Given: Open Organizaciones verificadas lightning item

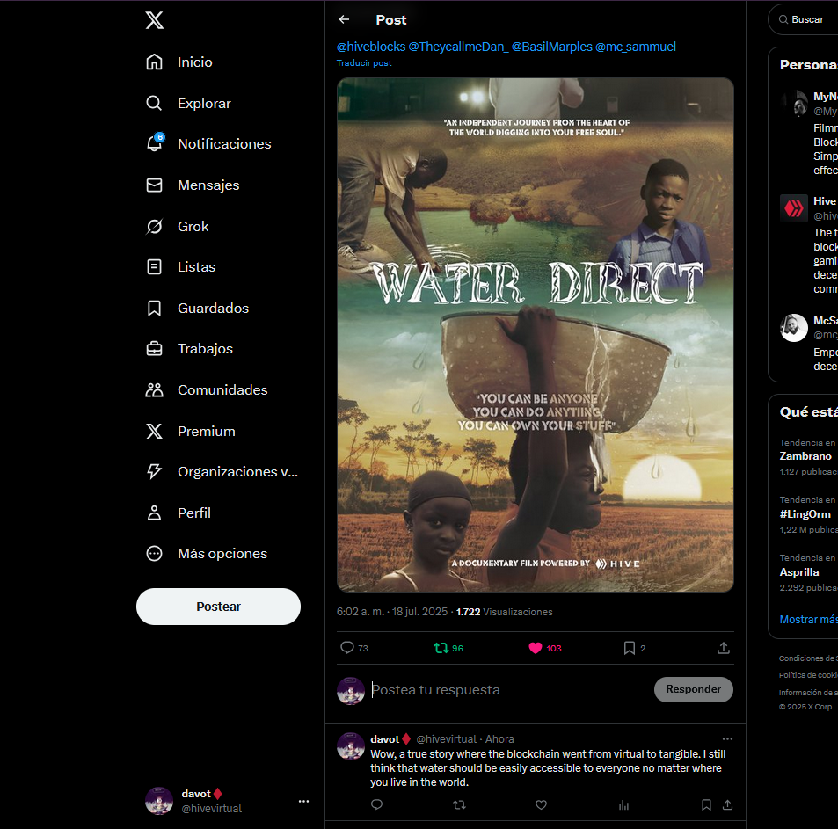Looking at the screenshot, I should 222,472.
